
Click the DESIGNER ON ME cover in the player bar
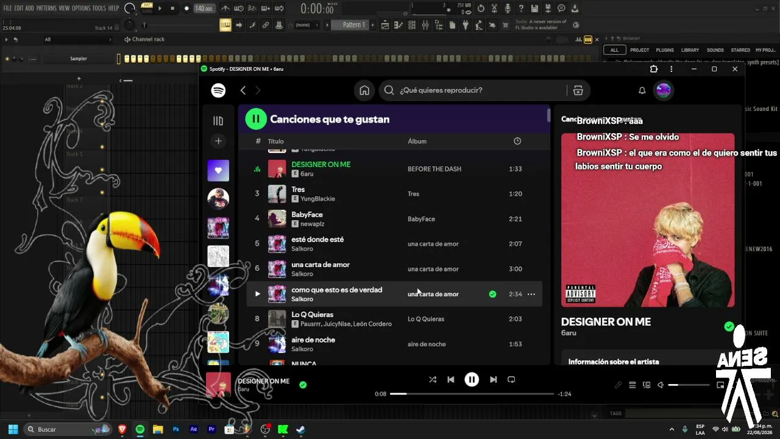coord(218,385)
